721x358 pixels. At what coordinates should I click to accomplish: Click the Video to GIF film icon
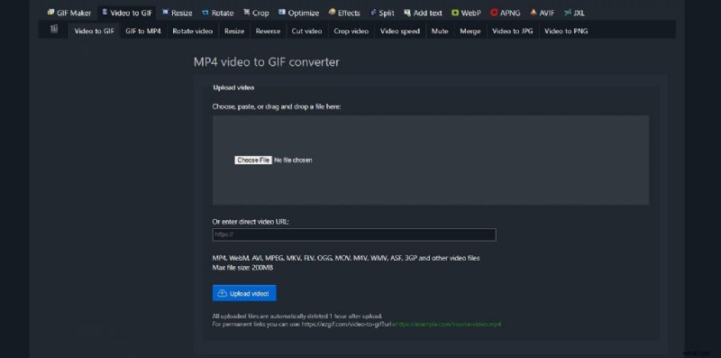click(105, 13)
